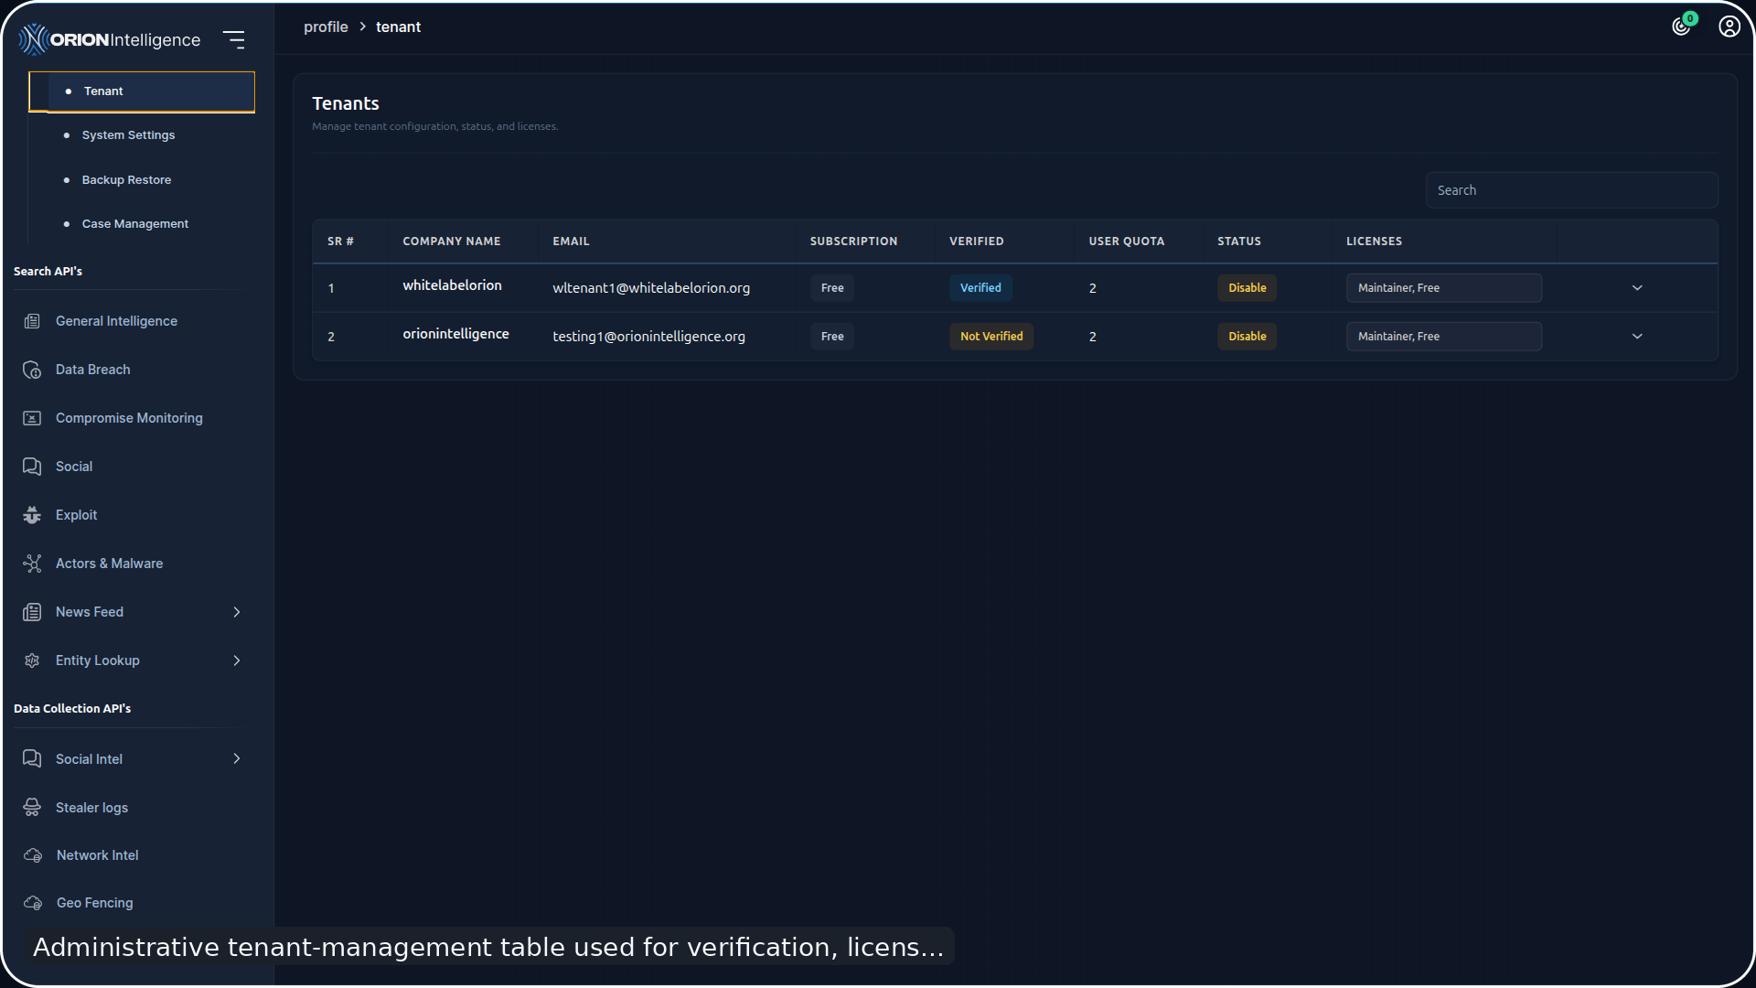Open Geo Fencing page
The height and width of the screenshot is (988, 1756).
click(94, 903)
